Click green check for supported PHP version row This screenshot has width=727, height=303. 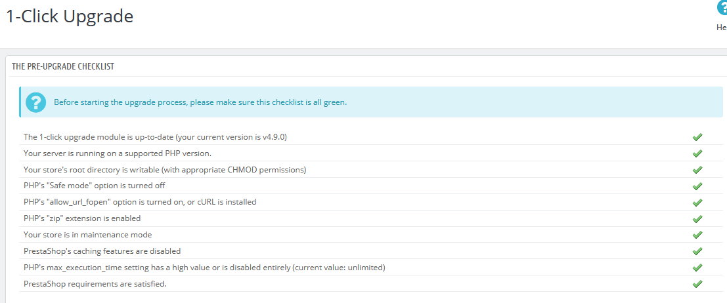click(x=697, y=153)
